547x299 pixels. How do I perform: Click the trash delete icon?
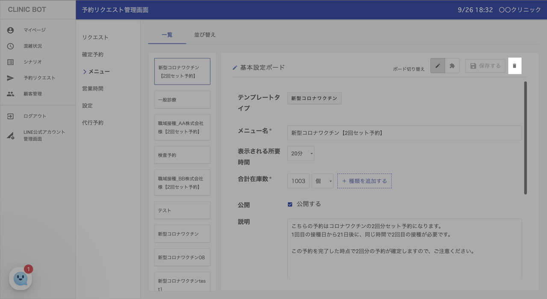515,66
